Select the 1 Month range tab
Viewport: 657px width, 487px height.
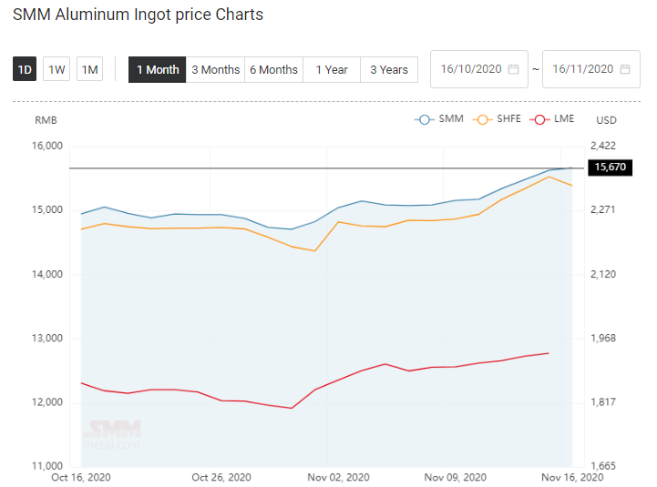point(157,69)
